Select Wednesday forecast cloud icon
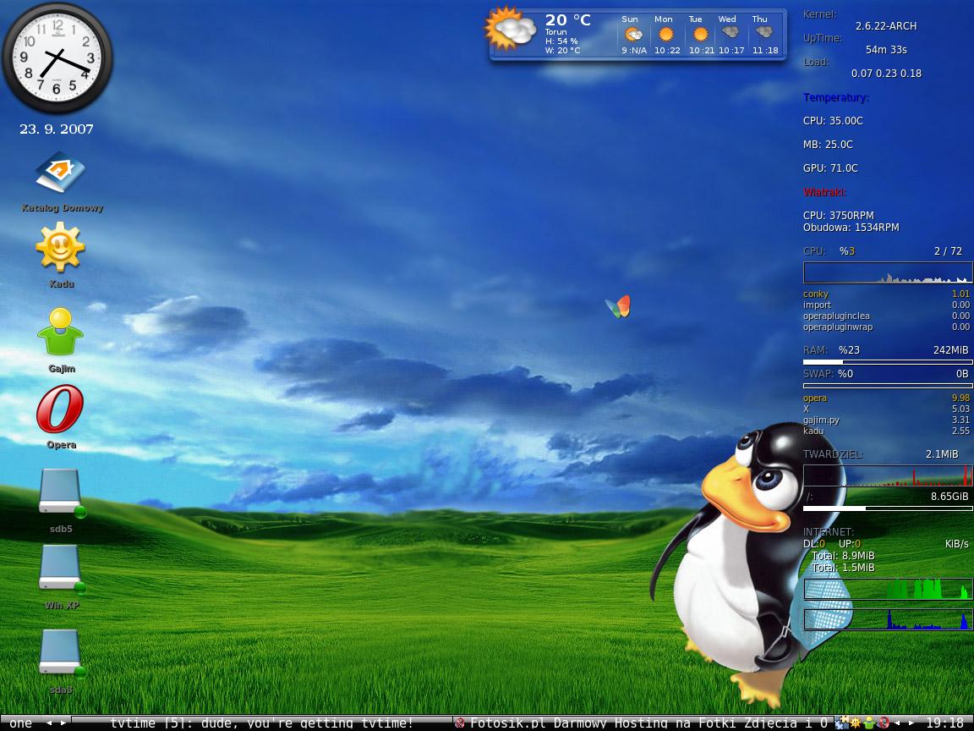974x731 pixels. pos(730,32)
